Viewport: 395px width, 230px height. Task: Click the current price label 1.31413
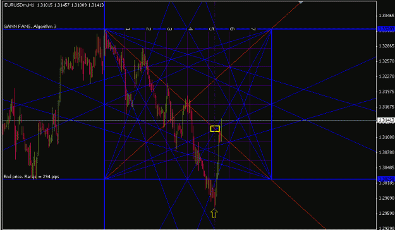point(386,121)
